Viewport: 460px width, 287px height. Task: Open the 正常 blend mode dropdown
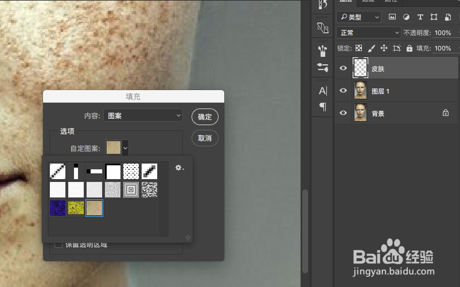(368, 33)
